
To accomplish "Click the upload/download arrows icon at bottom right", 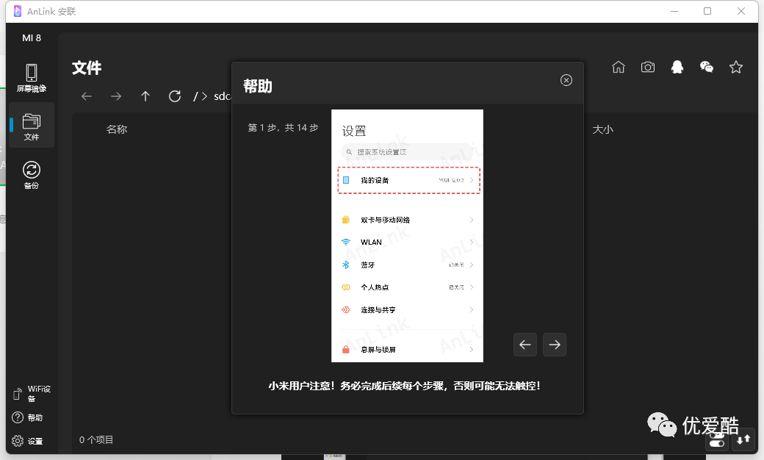I will click(x=743, y=440).
